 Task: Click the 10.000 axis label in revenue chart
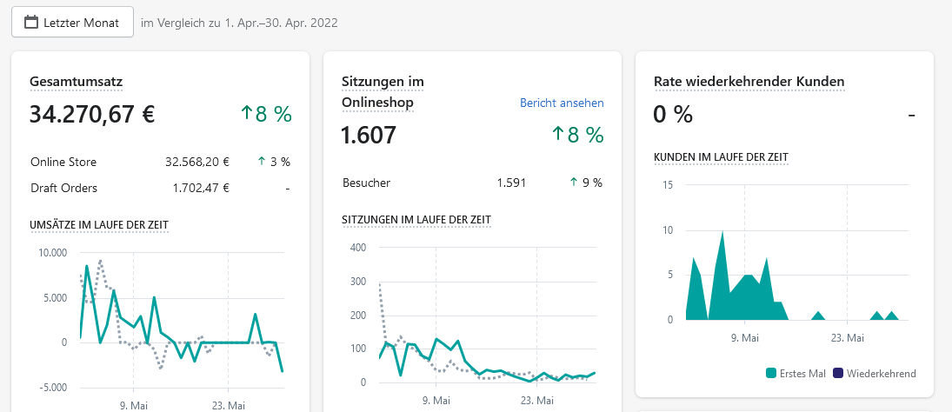(52, 253)
